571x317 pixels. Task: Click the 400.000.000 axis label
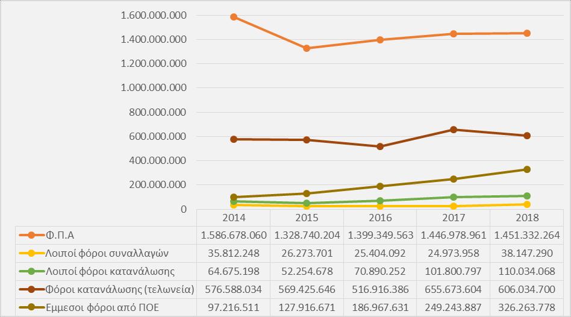(158, 161)
